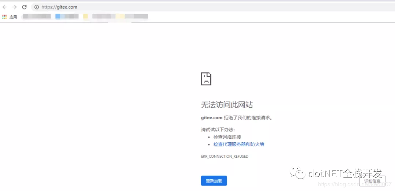The image size is (395, 191).
Task: Open the 应用 apps shortcut
Action: (10, 17)
